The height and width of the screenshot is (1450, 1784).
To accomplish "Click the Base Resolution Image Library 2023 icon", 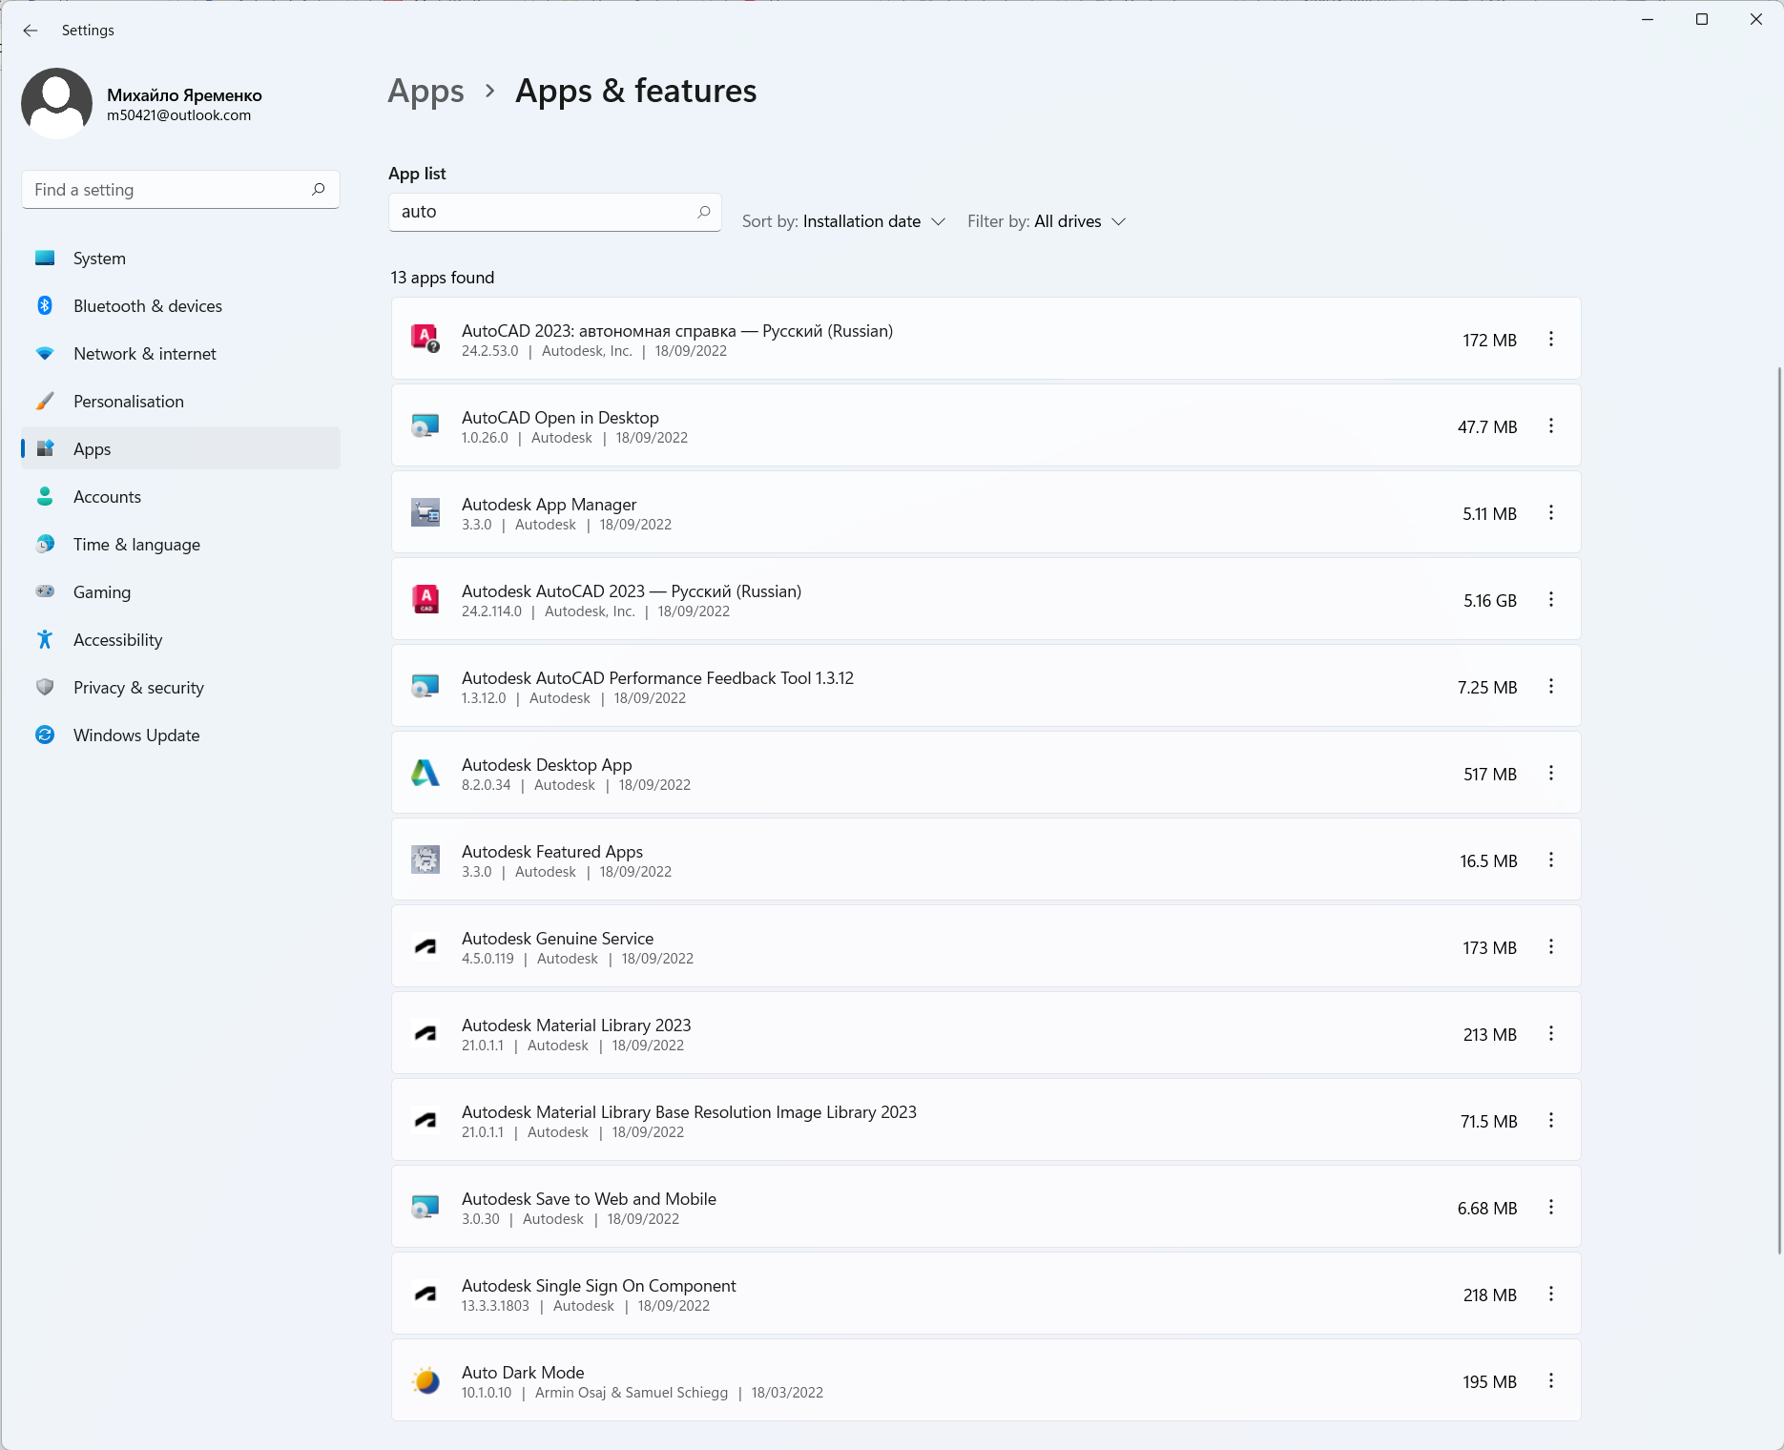I will (x=425, y=1120).
